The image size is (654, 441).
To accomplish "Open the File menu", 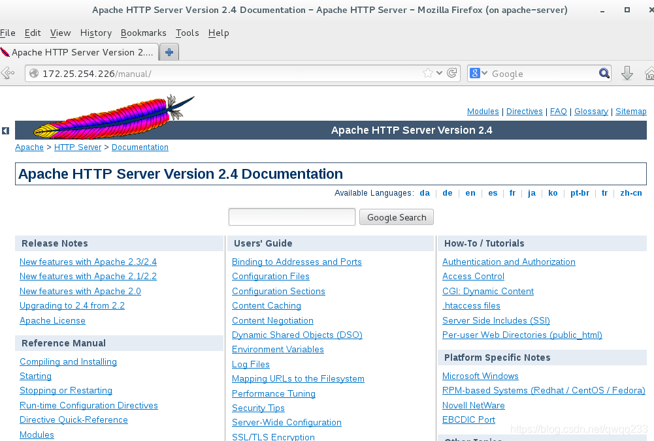I will (7, 33).
